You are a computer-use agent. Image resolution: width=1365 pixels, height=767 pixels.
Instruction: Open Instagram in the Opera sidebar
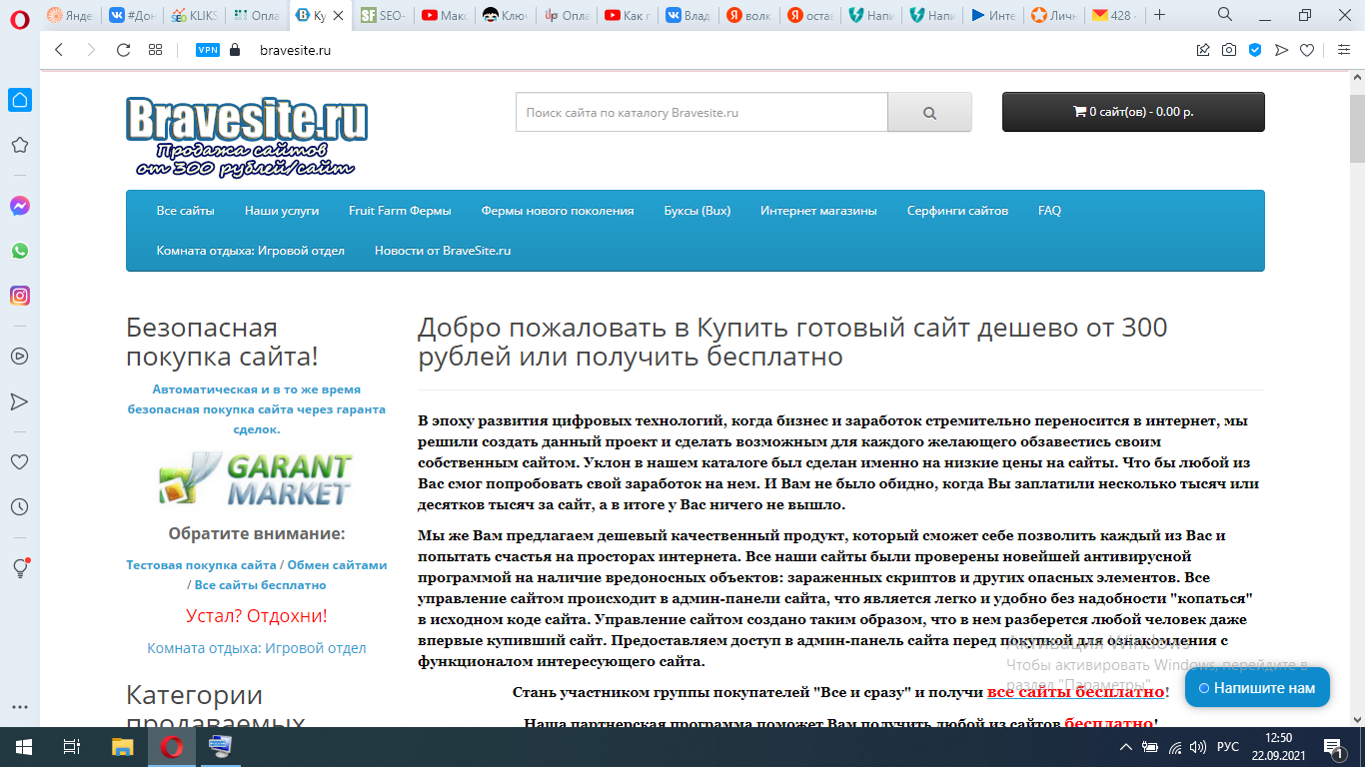point(19,296)
